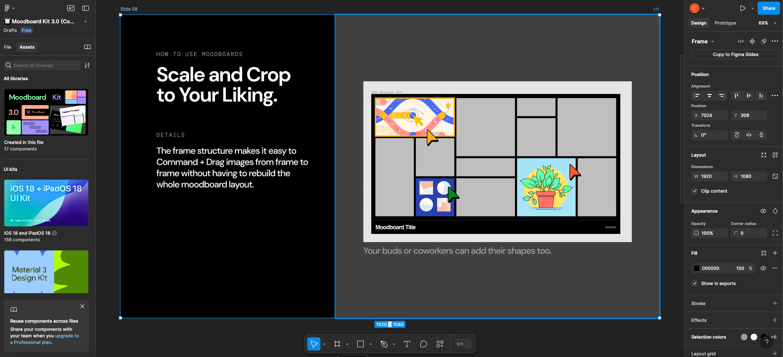Select the Frame tool
This screenshot has height=357, width=783.
[x=337, y=344]
